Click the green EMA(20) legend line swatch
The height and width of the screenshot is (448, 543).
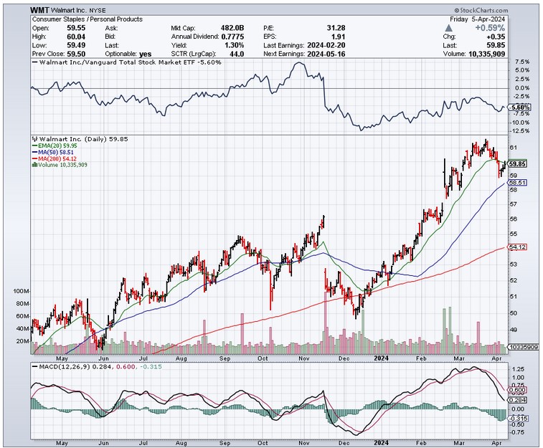click(33, 146)
